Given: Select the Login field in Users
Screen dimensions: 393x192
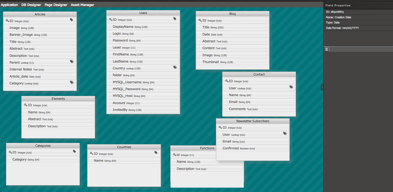Looking at the screenshot, I should [143, 34].
